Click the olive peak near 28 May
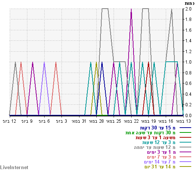This screenshot has width=195, height=171. 96,62
